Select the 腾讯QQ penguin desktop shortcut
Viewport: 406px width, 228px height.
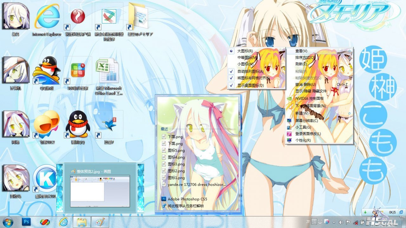(x=78, y=127)
